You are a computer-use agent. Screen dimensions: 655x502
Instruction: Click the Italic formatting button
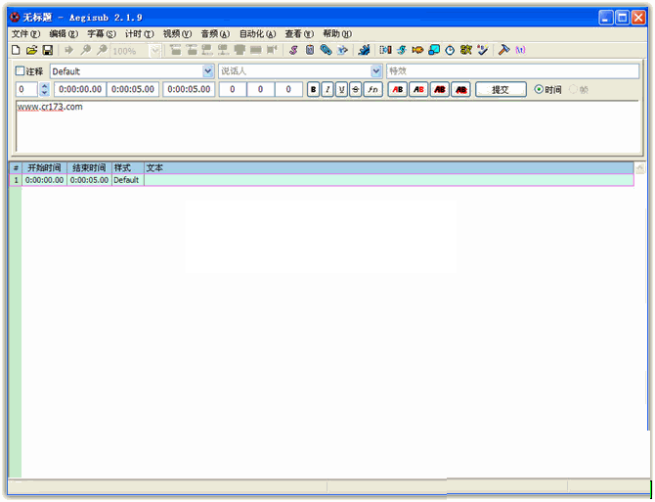pyautogui.click(x=327, y=89)
